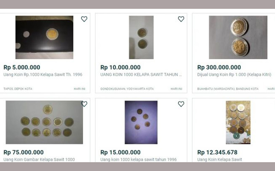View photo of eleven coins on grey
This screenshot has width=275, height=171.
[x=44, y=122]
